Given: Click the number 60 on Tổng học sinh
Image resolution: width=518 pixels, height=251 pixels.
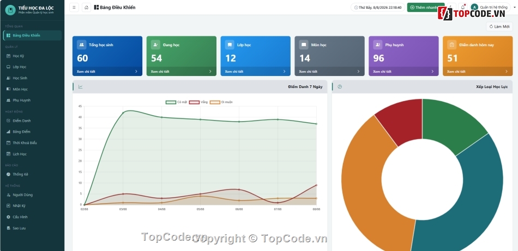Looking at the screenshot, I should [82, 58].
